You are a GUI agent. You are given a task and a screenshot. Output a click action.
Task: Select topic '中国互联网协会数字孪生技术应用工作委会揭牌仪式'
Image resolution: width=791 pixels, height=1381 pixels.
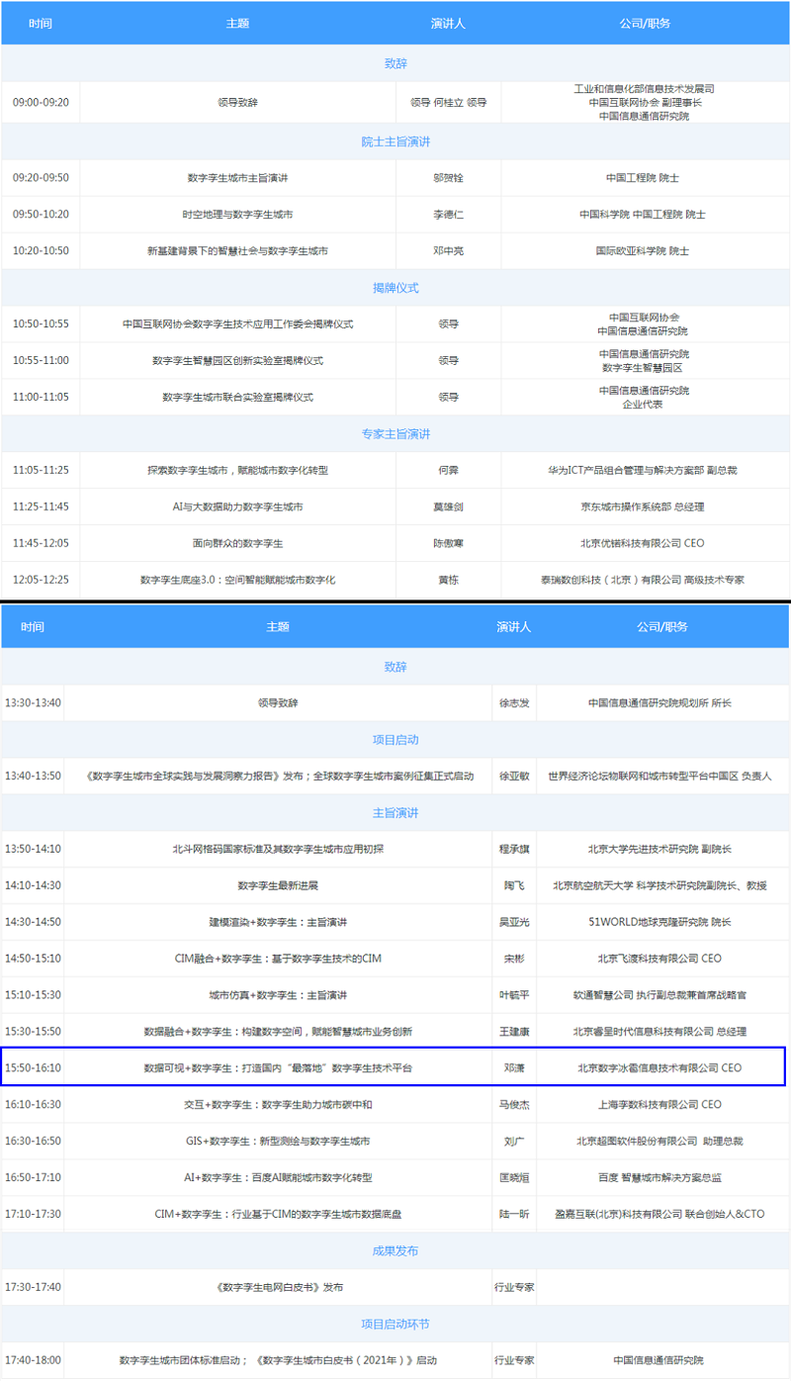pos(237,324)
